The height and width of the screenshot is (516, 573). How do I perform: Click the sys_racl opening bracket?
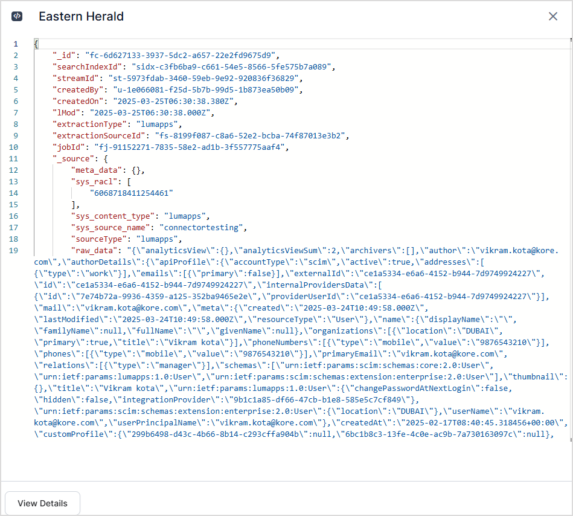127,182
